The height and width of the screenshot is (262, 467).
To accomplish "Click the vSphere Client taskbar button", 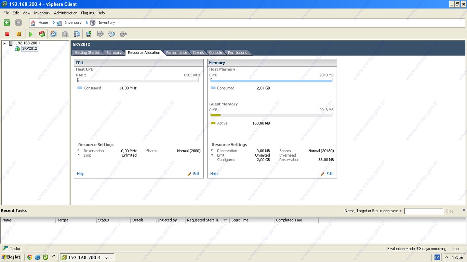I will 87,257.
